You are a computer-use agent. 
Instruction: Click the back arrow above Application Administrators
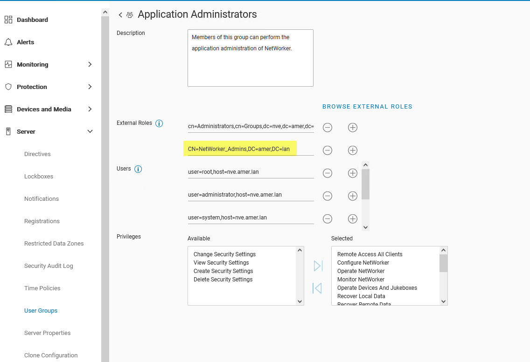120,14
